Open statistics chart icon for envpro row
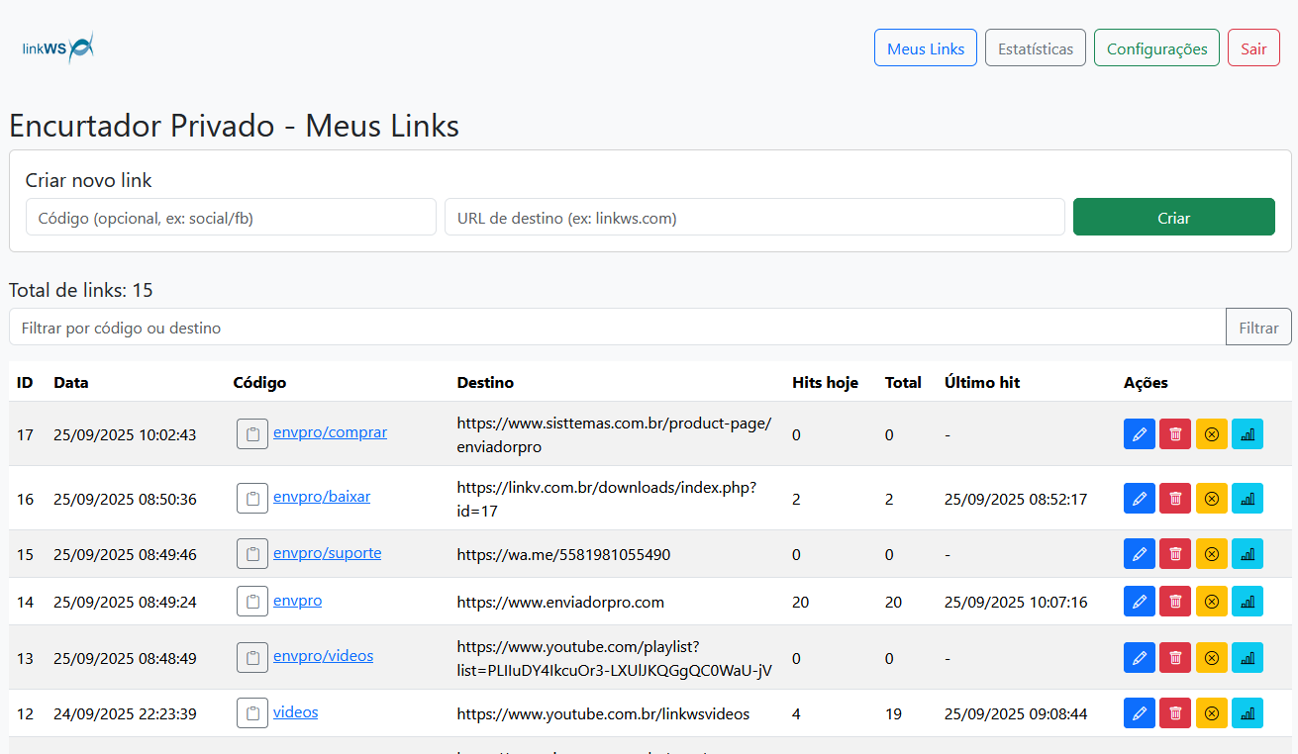Image resolution: width=1298 pixels, height=754 pixels. coord(1247,602)
